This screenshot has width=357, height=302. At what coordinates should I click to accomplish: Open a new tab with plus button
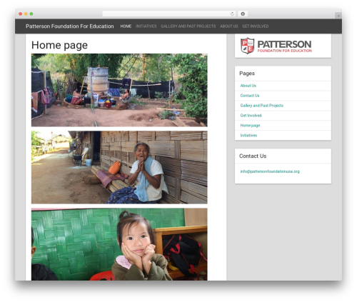point(338,16)
